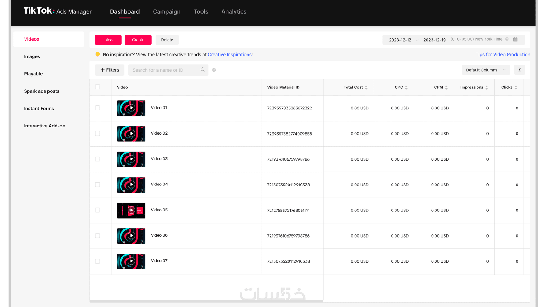This screenshot has height=307, width=546.
Task: Play the Video 05 thumbnail
Action: click(x=131, y=210)
